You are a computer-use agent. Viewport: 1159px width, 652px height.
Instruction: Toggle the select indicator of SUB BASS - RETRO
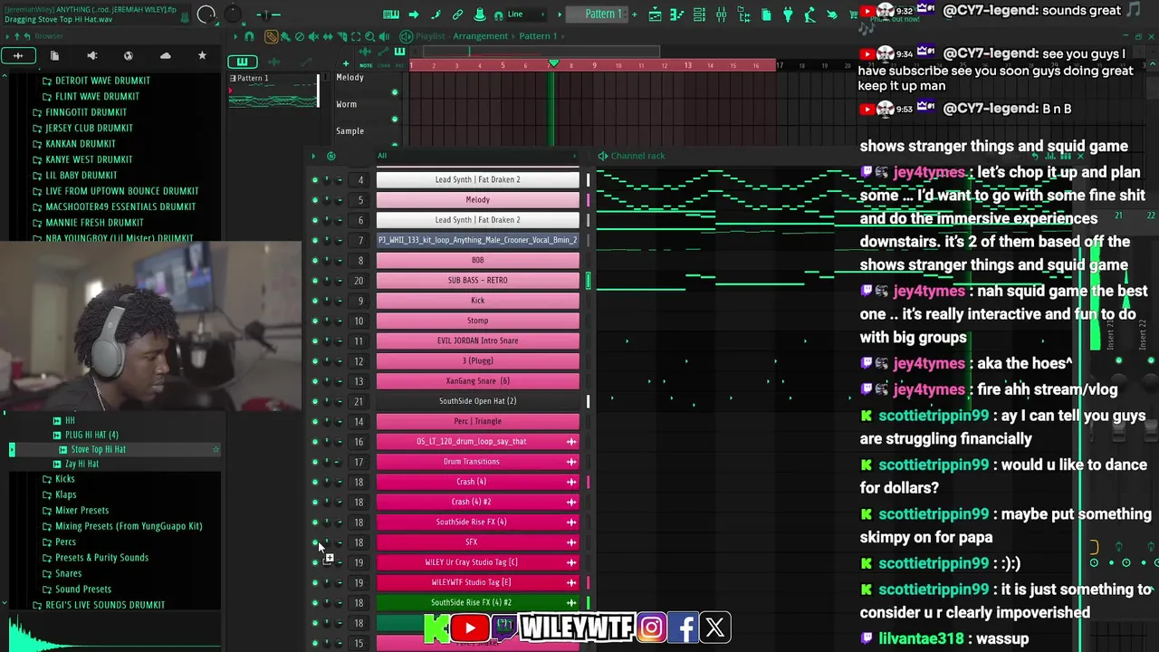click(x=588, y=281)
